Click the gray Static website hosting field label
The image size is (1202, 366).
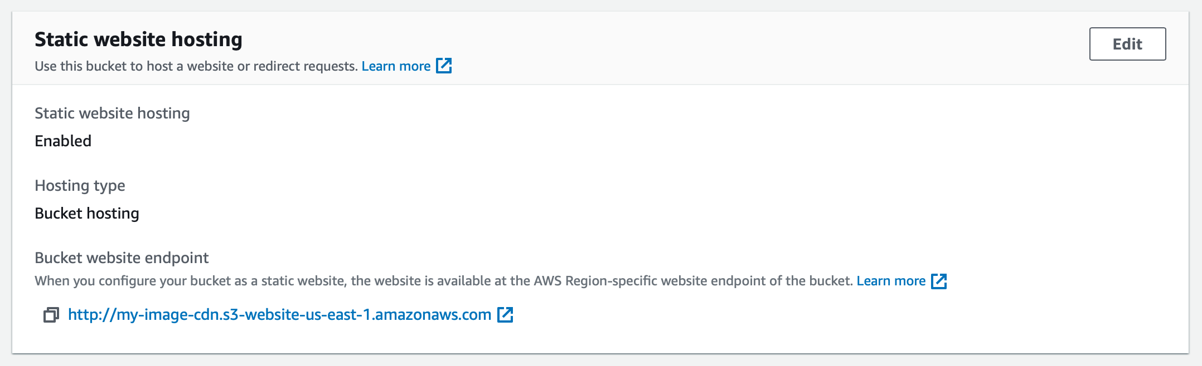pos(112,113)
